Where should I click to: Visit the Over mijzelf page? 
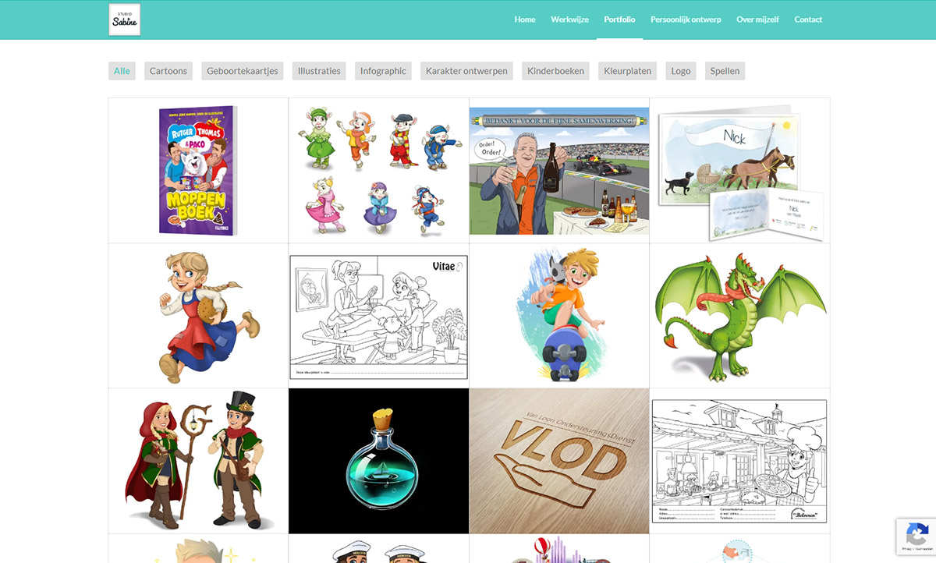click(757, 19)
